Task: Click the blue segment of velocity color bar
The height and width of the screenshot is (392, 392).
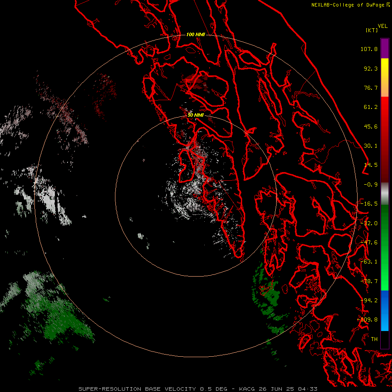Action: [x=385, y=311]
